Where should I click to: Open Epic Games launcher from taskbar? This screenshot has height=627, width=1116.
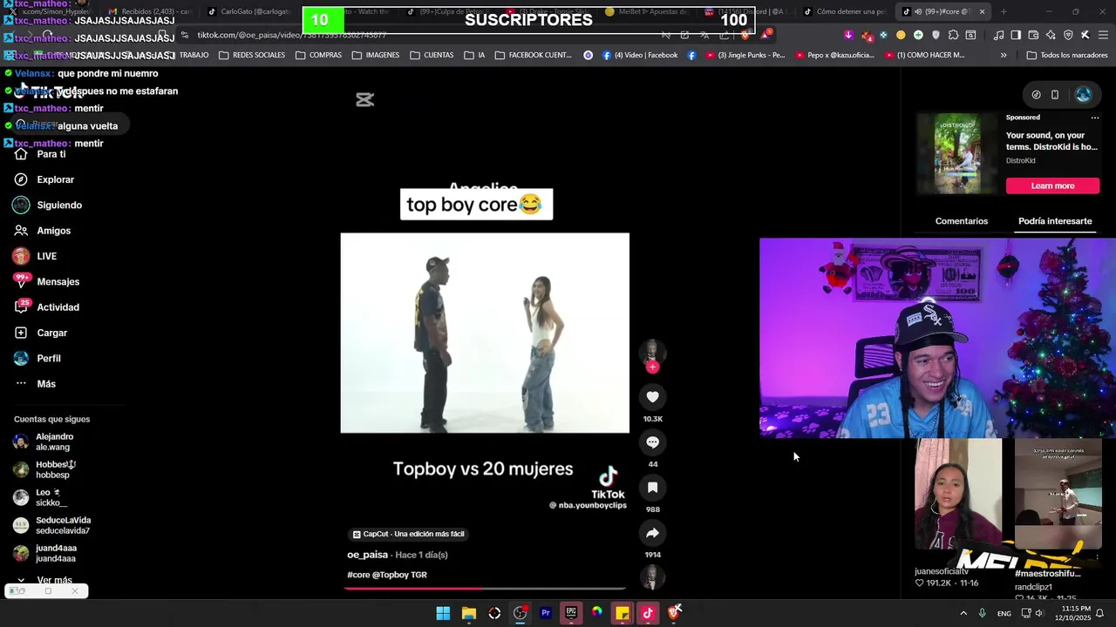point(571,613)
